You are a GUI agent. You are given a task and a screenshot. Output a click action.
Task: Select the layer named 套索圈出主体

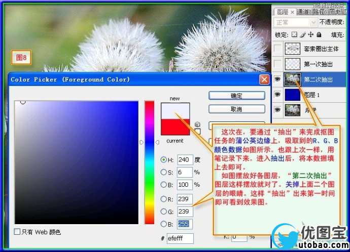point(321,49)
